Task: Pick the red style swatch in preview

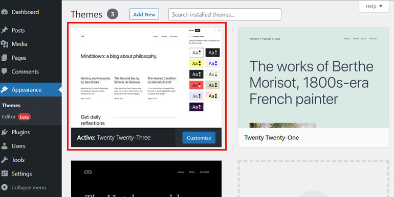Action: [x=196, y=85]
